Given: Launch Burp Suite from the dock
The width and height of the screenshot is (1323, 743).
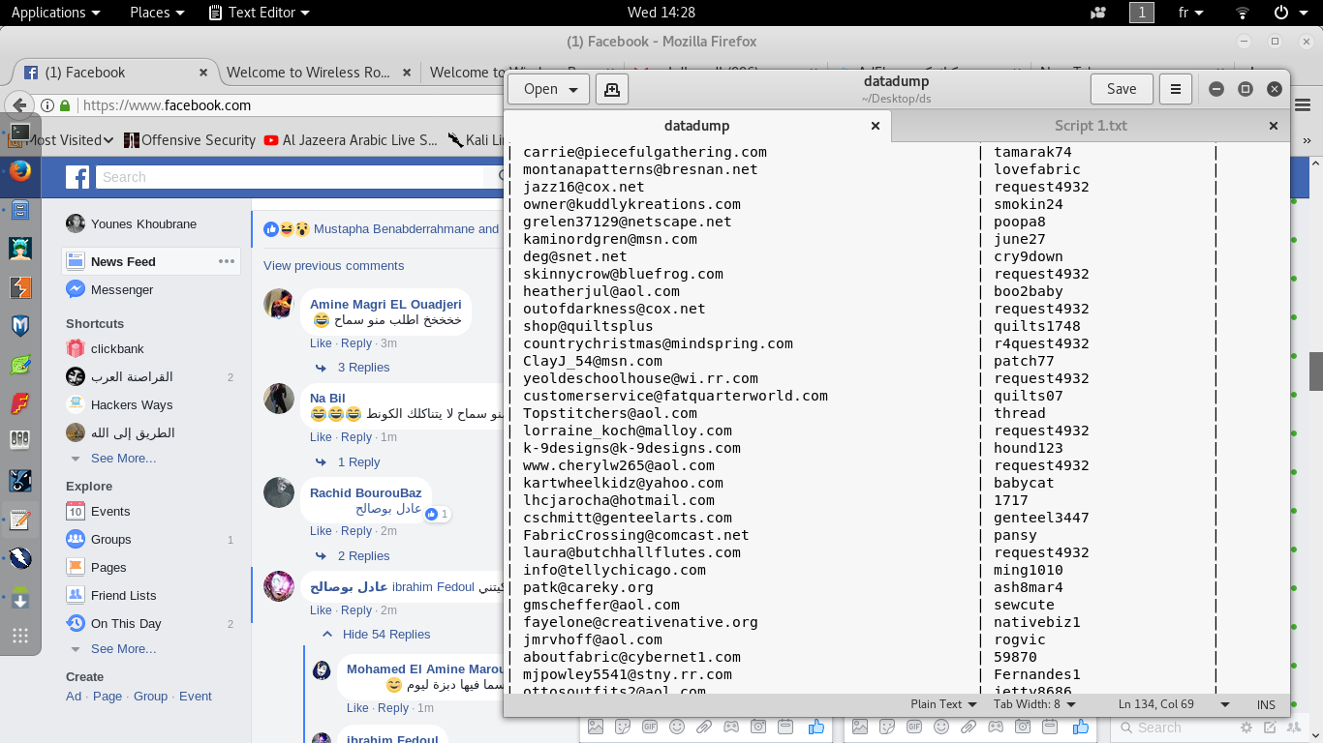Looking at the screenshot, I should [20, 287].
